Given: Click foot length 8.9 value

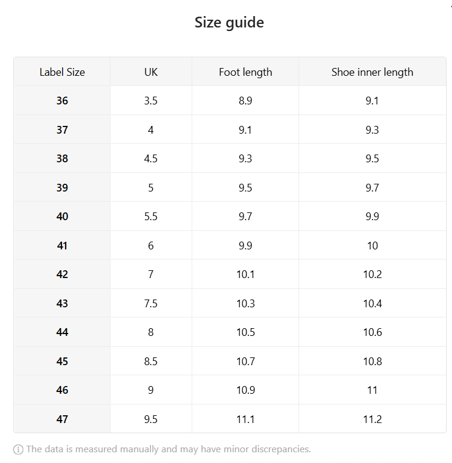Looking at the screenshot, I should pyautogui.click(x=245, y=101).
